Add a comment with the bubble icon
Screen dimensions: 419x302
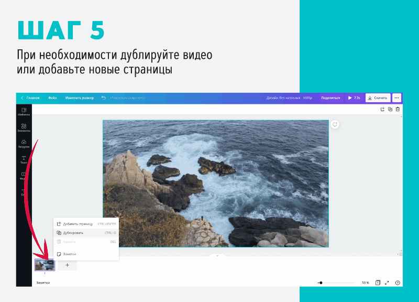(x=335, y=124)
